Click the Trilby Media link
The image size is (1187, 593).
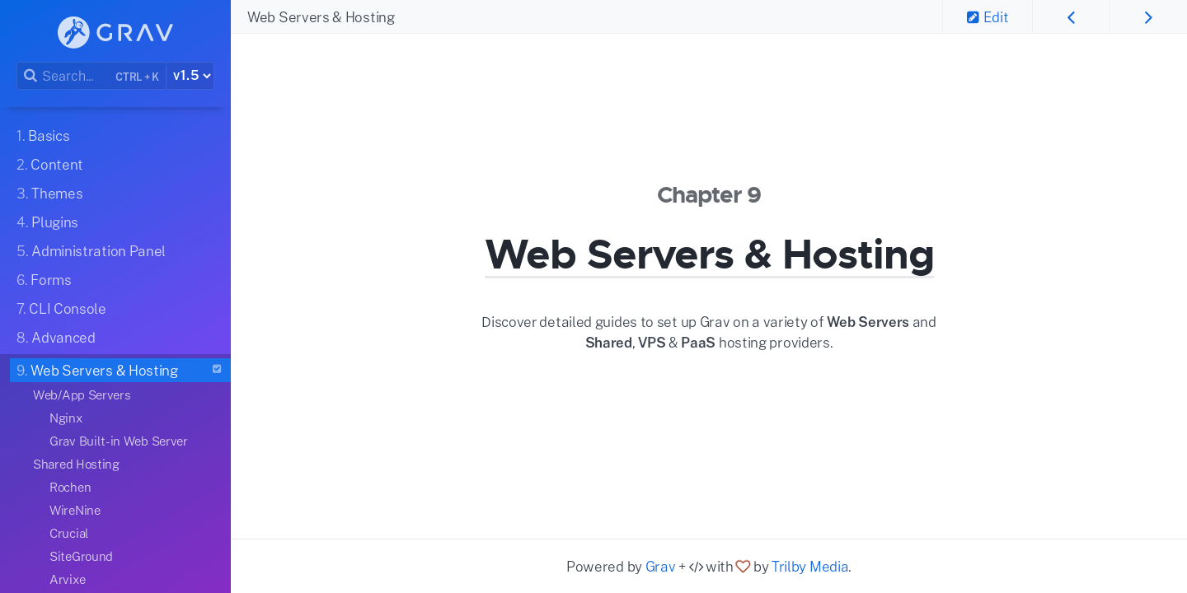coord(809,567)
